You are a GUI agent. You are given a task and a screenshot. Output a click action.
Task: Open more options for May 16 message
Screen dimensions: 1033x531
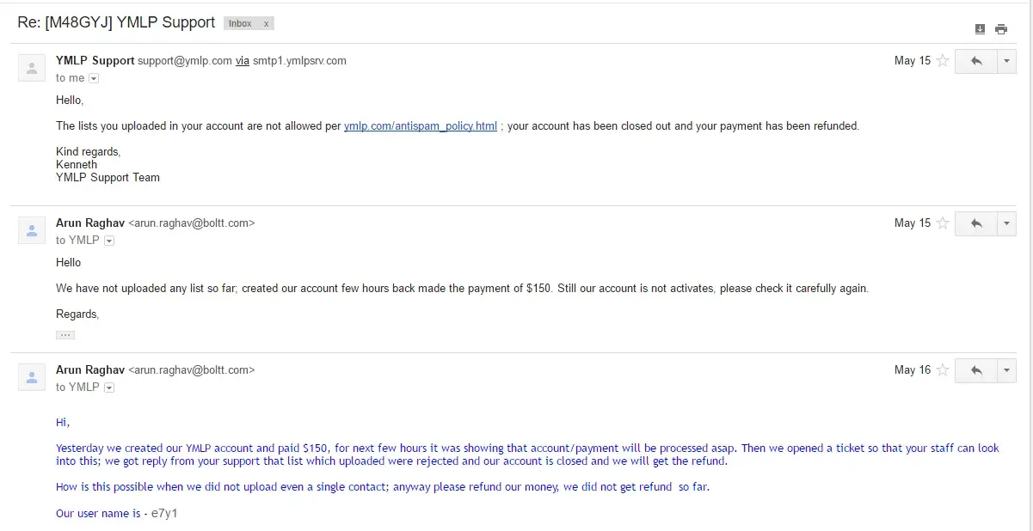[1007, 370]
